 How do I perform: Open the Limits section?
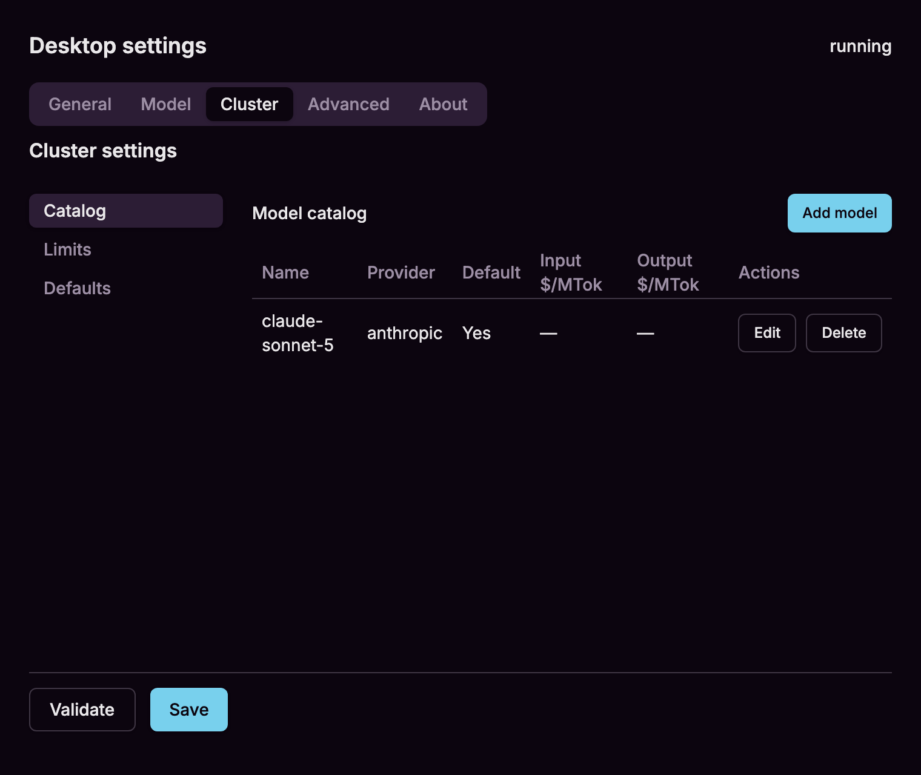[126, 249]
